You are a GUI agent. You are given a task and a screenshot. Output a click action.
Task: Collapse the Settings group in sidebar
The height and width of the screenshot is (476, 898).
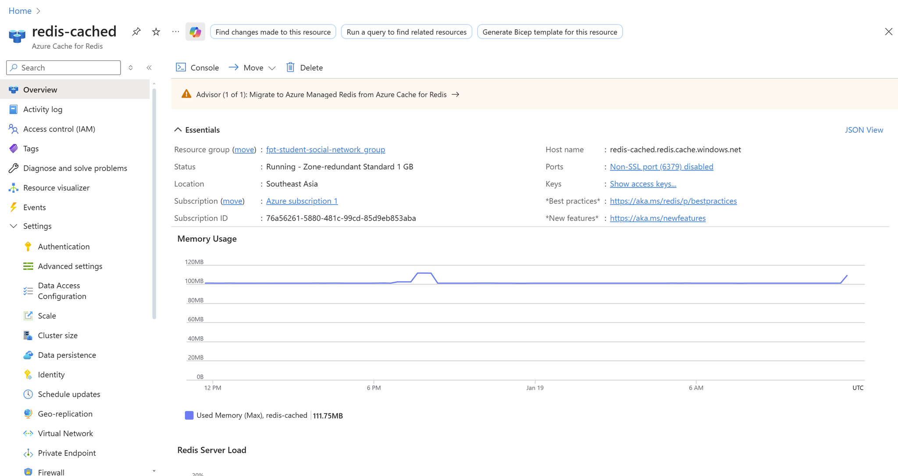pos(14,226)
